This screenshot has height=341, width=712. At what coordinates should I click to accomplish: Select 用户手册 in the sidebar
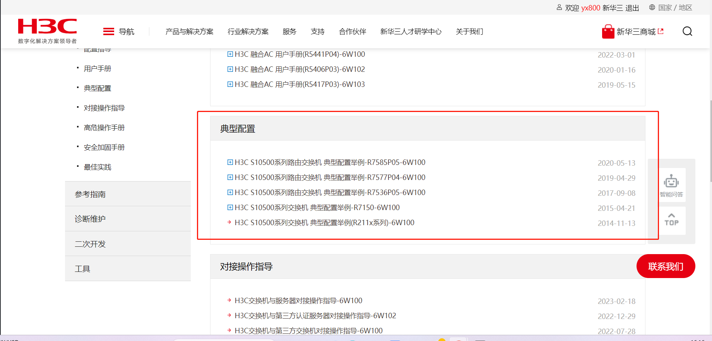pyautogui.click(x=98, y=68)
